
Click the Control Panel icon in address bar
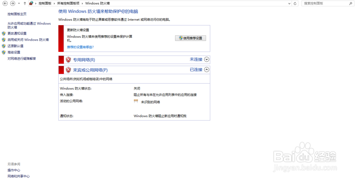tap(31, 3)
